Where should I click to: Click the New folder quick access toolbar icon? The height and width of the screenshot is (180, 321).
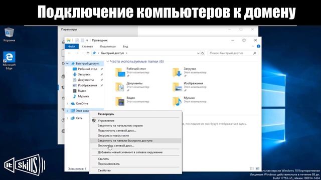[x=82, y=40]
